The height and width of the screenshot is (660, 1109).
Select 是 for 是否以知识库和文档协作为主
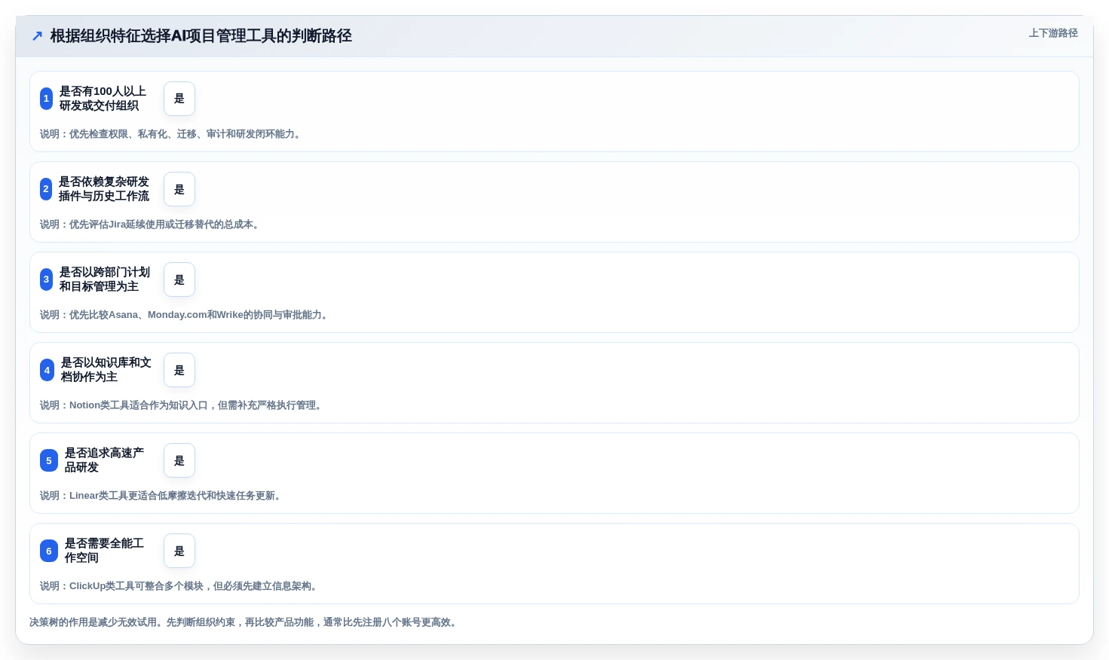(179, 370)
